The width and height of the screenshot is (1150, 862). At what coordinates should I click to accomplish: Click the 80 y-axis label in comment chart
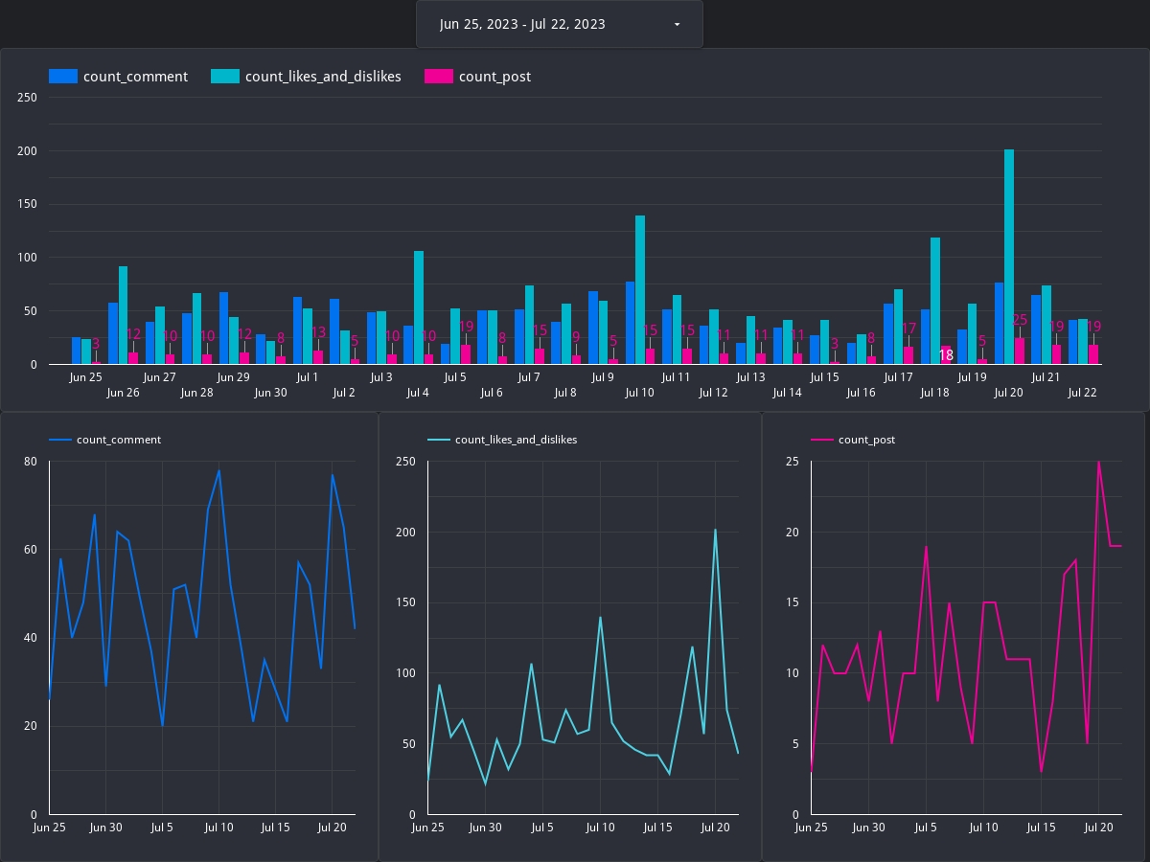[31, 462]
